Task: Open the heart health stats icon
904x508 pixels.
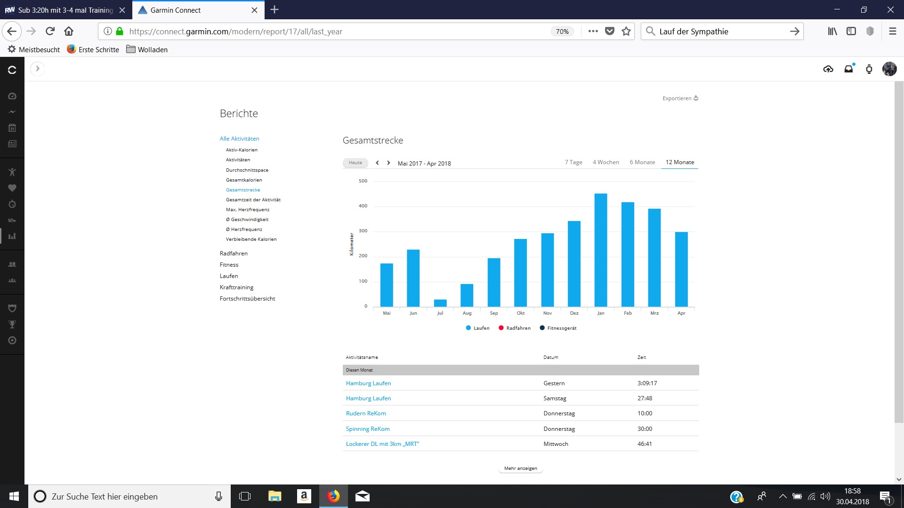Action: click(12, 188)
